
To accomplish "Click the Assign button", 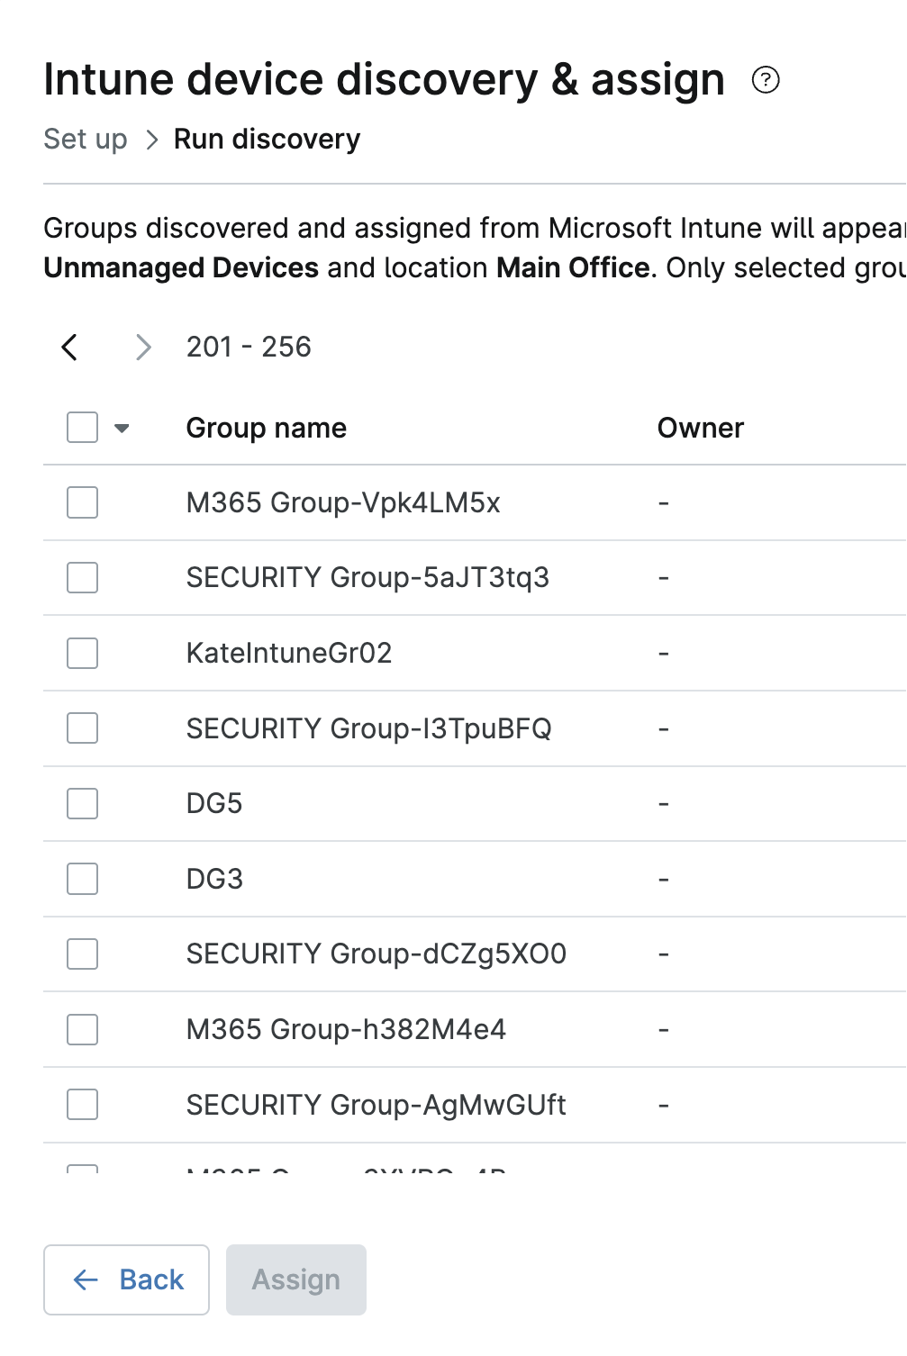I will tap(295, 1279).
